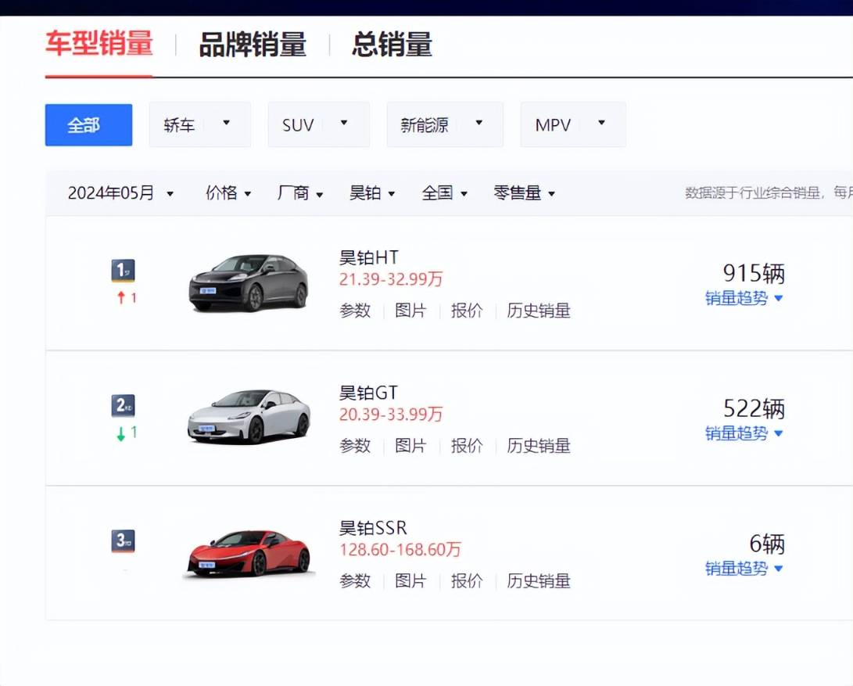Click the 915辆 sales figure
Image resolution: width=853 pixels, height=686 pixels.
coord(754,273)
